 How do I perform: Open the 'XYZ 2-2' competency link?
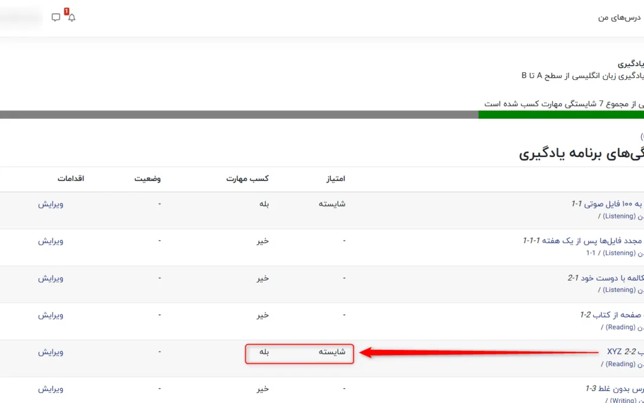(624, 352)
